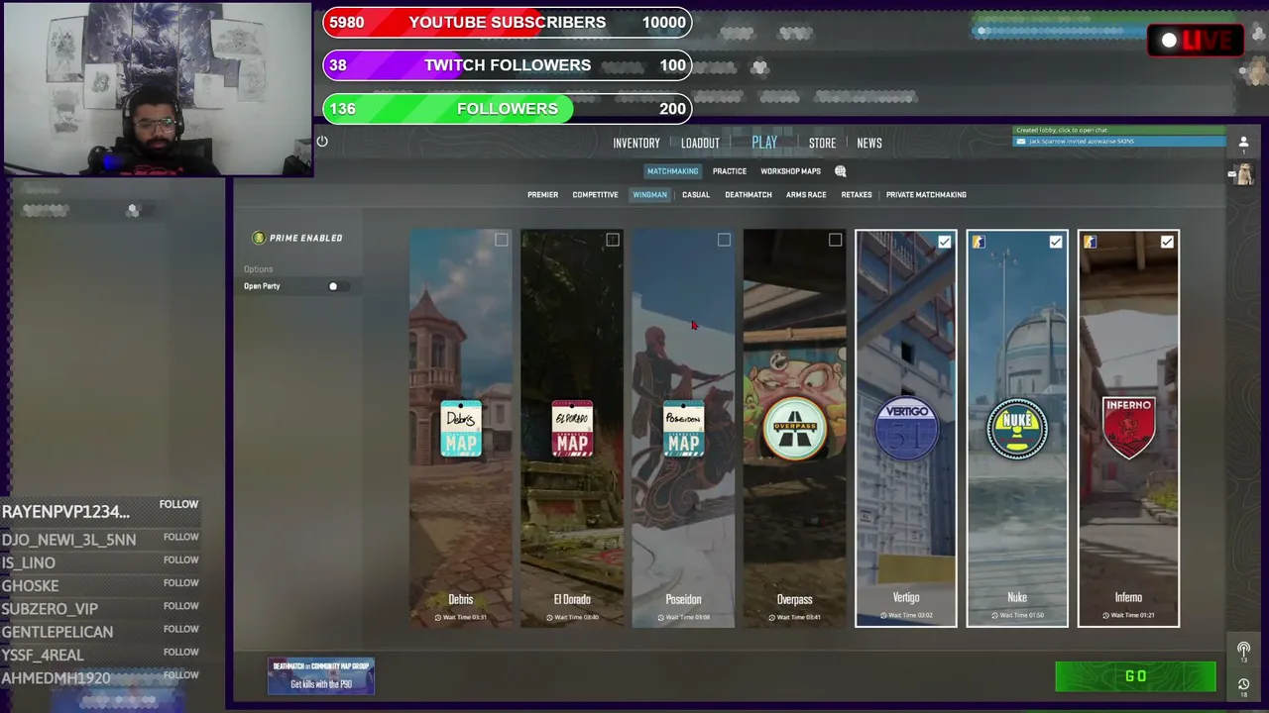The image size is (1269, 713).
Task: Check the El Dorado map checkbox
Action: [613, 240]
